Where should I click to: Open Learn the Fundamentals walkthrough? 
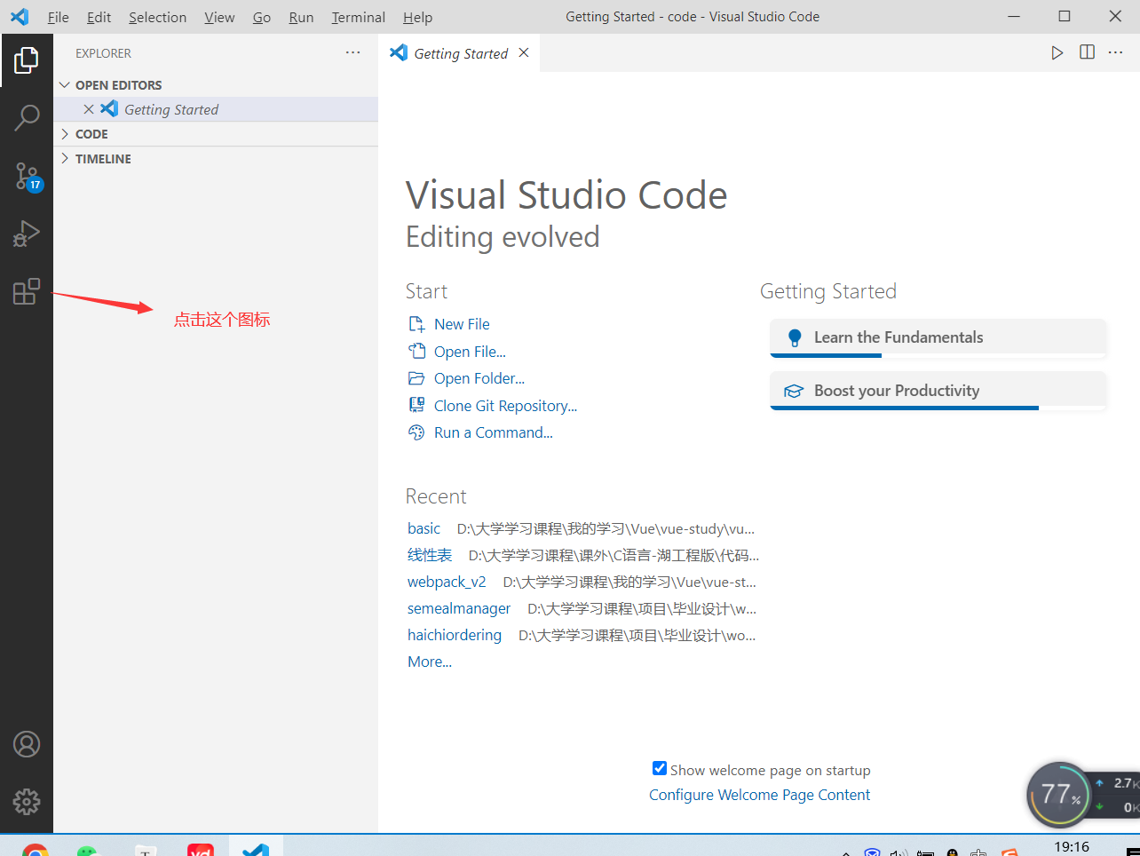pyautogui.click(x=938, y=338)
